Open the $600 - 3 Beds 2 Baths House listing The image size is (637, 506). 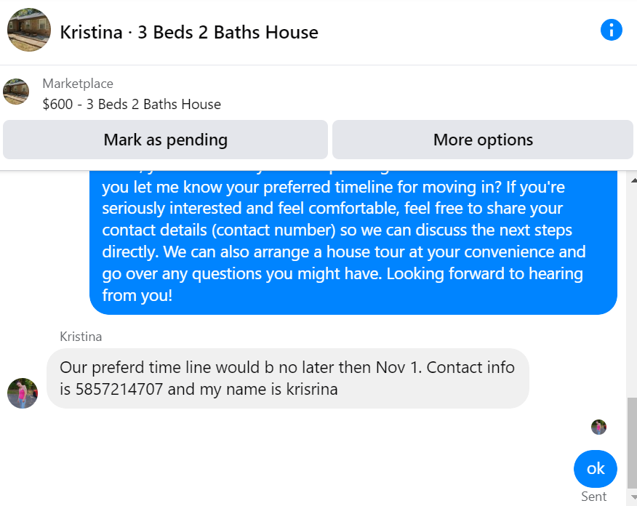click(132, 104)
